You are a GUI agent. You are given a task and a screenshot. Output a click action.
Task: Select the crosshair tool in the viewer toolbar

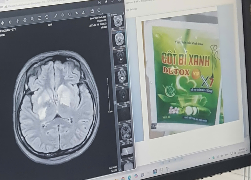click(17, 21)
